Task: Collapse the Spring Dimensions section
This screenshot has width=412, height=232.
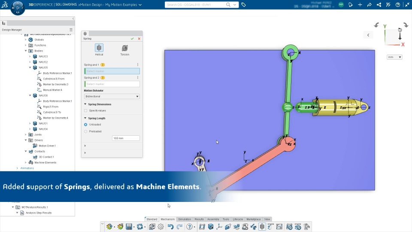Action: (x=85, y=104)
